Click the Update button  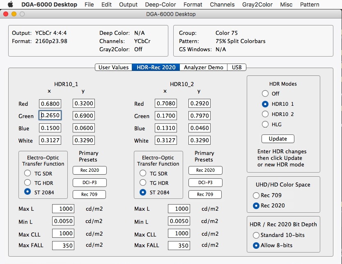pos(278,139)
